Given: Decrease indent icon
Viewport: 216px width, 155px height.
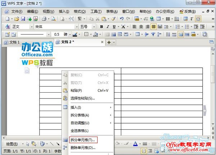Looking at the screenshot, I should pyautogui.click(x=196, y=27).
